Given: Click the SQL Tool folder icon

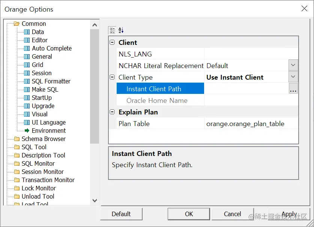Looking at the screenshot, I should [x=17, y=147].
